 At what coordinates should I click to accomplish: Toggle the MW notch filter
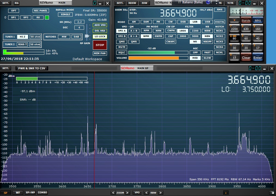64,37
